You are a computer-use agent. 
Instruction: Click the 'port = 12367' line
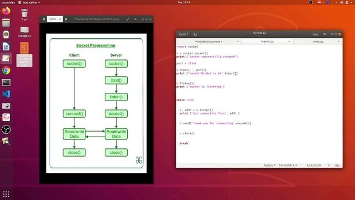(186, 63)
